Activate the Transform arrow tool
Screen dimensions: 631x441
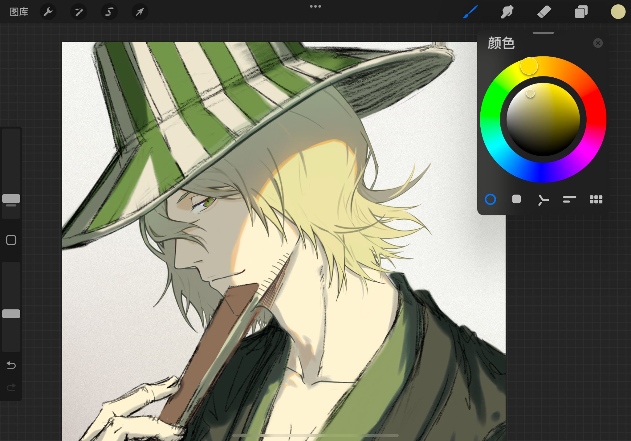[x=140, y=12]
